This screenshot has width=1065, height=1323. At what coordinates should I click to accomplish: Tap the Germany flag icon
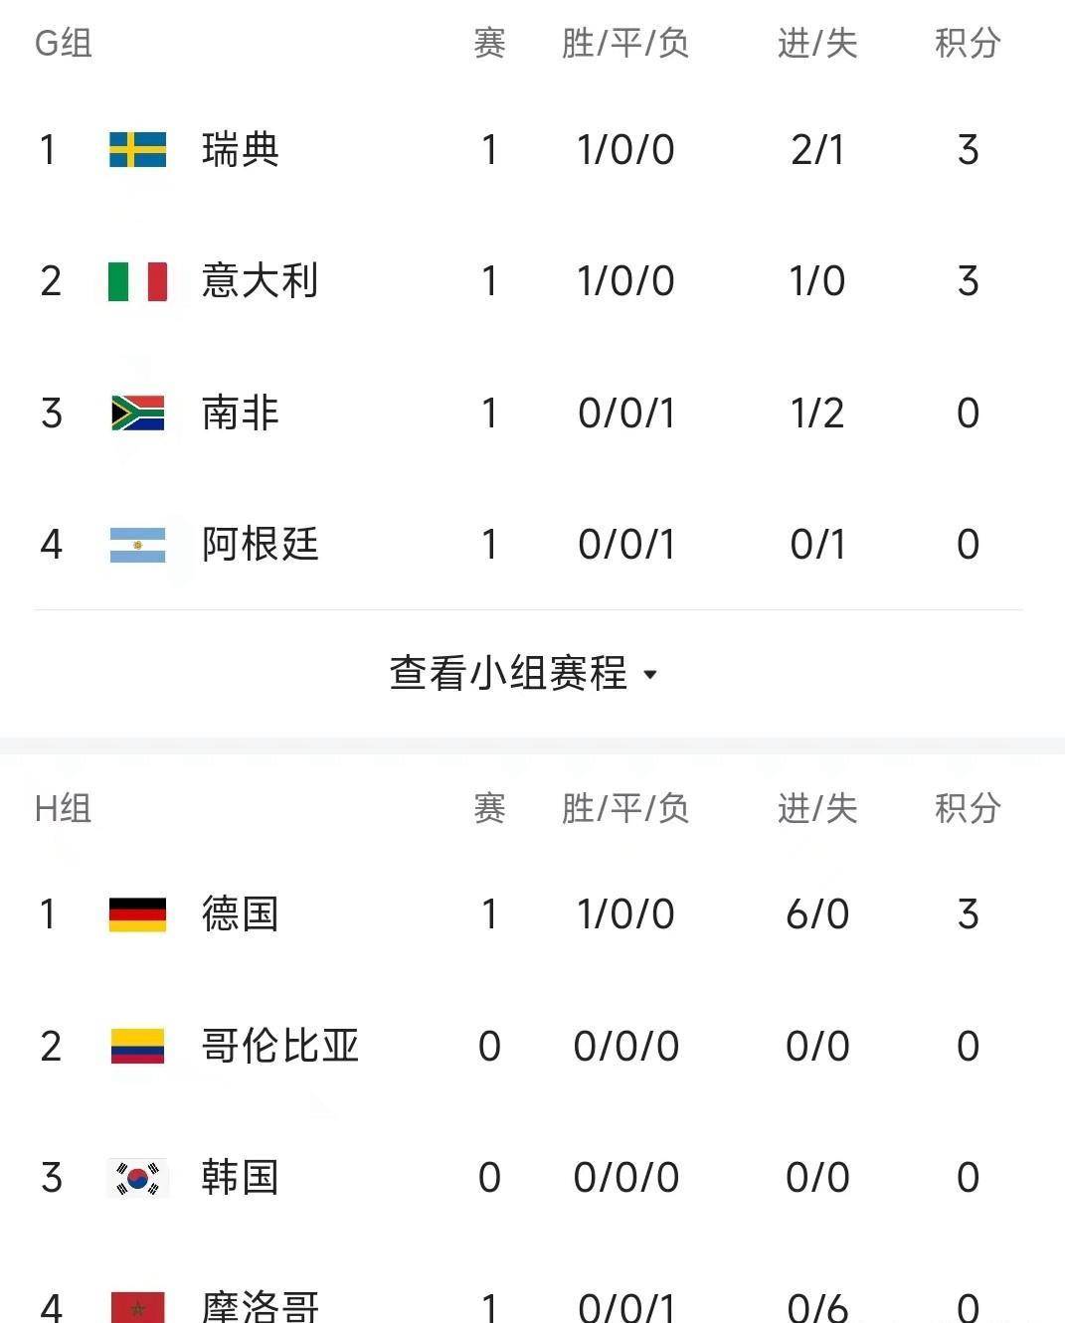[x=137, y=914]
